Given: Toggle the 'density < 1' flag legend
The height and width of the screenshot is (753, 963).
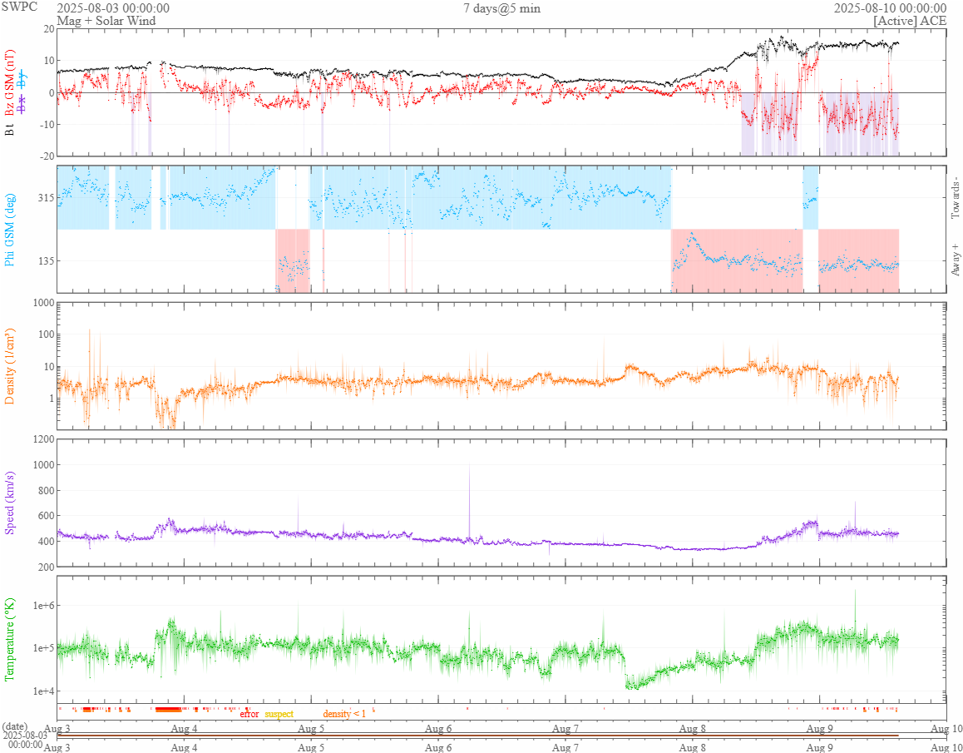Looking at the screenshot, I should (344, 714).
